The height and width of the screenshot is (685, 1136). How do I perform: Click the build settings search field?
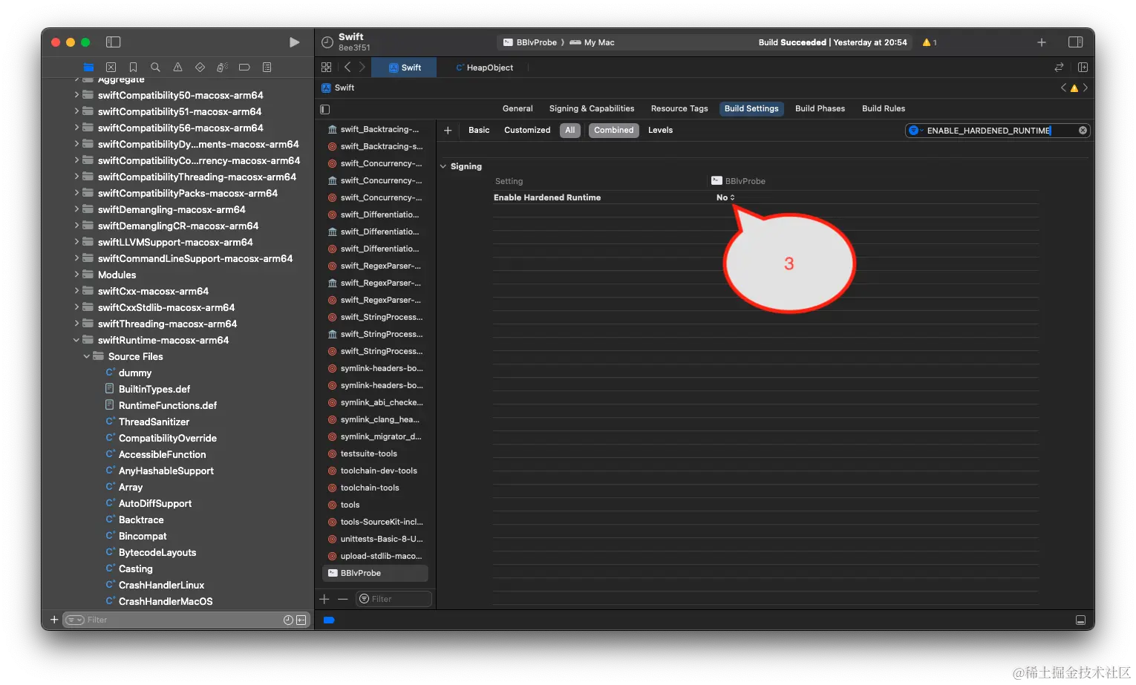(x=997, y=131)
